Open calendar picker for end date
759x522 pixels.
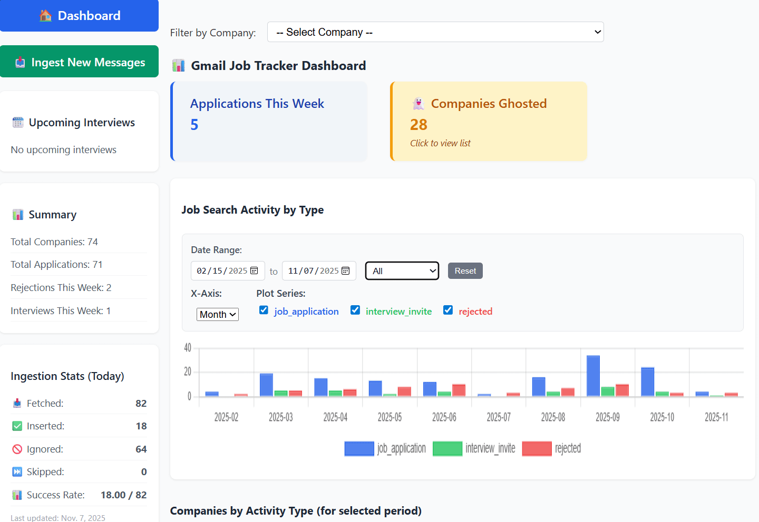click(346, 270)
